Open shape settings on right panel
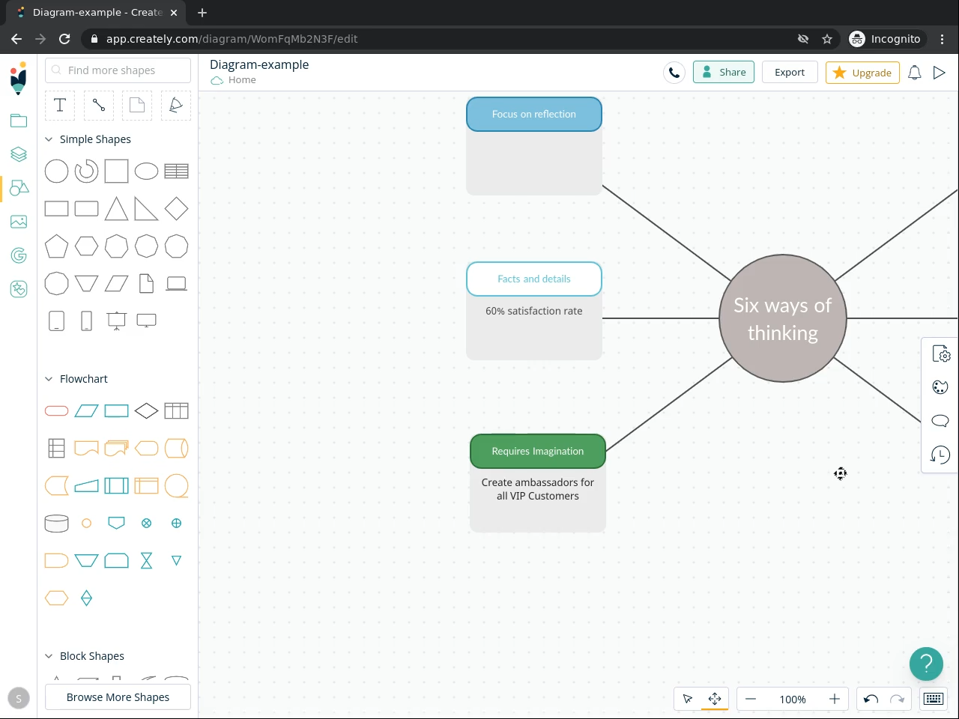Screen dimensions: 959x719 (941, 354)
